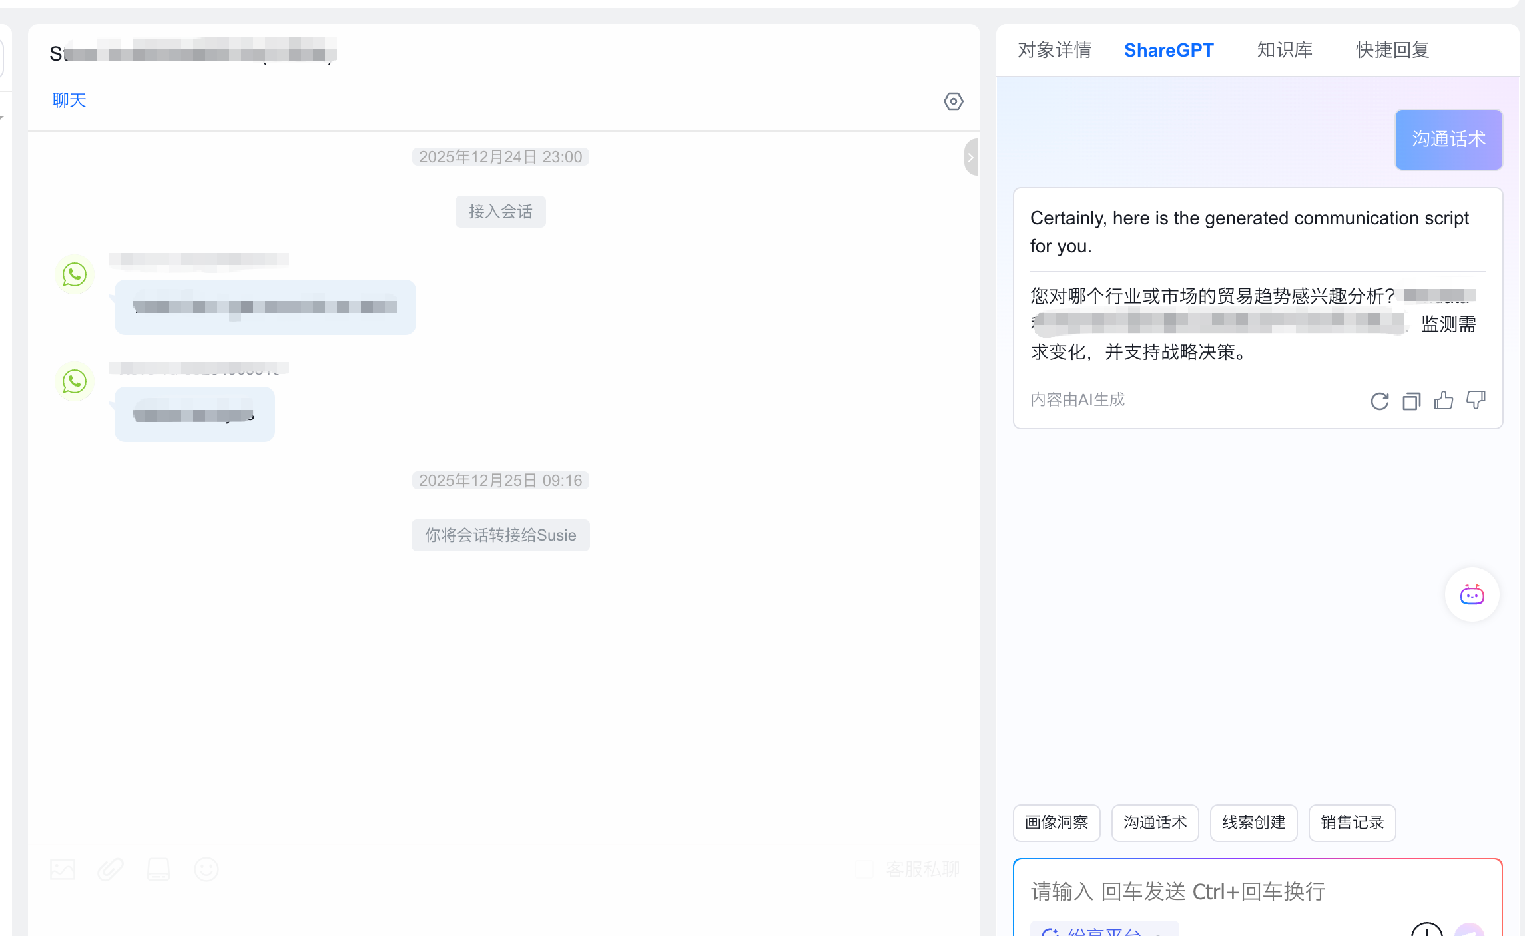The height and width of the screenshot is (936, 1525).
Task: Switch to the 对象详情 tab
Action: (x=1054, y=50)
